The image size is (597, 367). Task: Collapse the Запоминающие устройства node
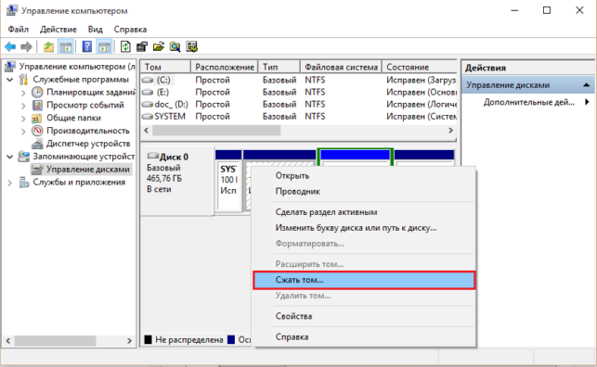(x=10, y=157)
